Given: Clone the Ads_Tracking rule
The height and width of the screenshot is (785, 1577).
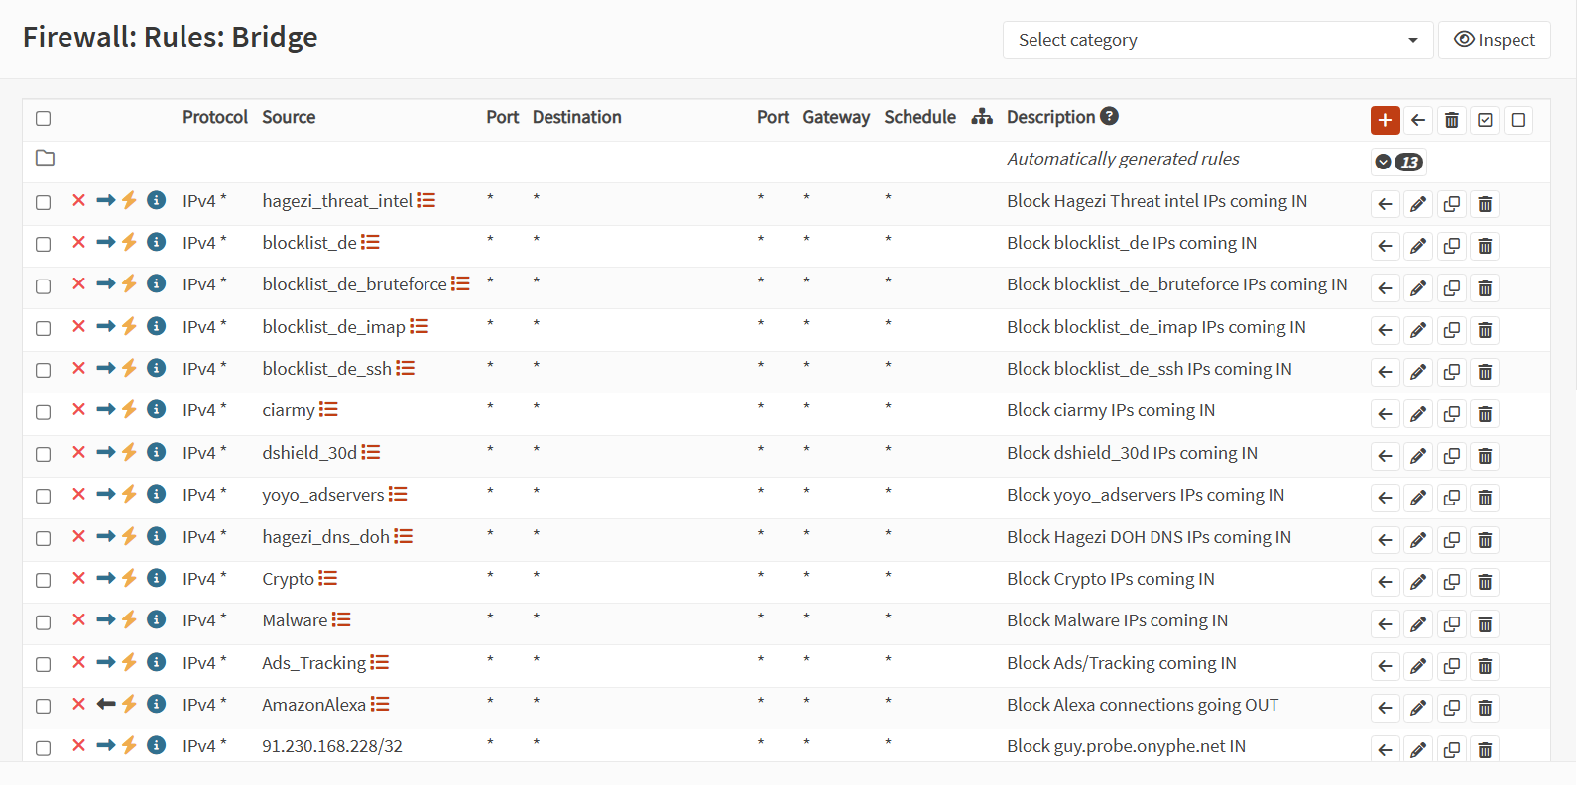Looking at the screenshot, I should pyautogui.click(x=1452, y=666).
